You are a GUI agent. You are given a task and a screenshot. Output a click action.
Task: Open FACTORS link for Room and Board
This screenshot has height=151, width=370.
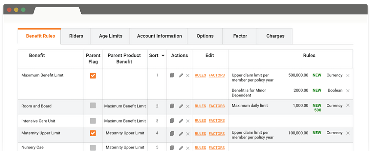pos(217,106)
